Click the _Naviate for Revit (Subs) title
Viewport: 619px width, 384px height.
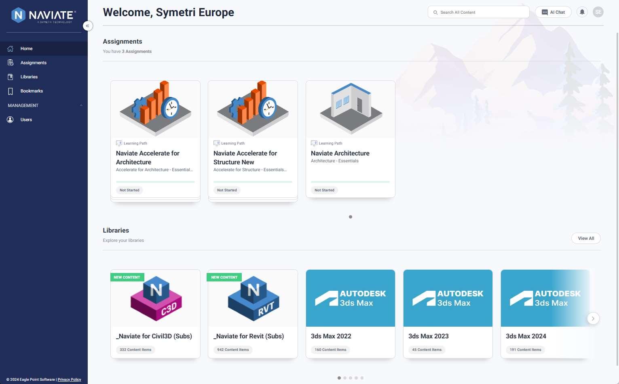[x=249, y=336]
